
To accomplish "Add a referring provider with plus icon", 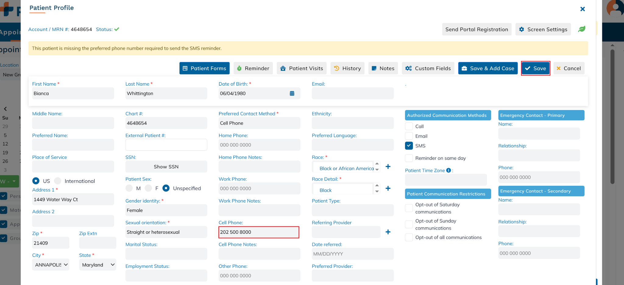I will coord(388,232).
